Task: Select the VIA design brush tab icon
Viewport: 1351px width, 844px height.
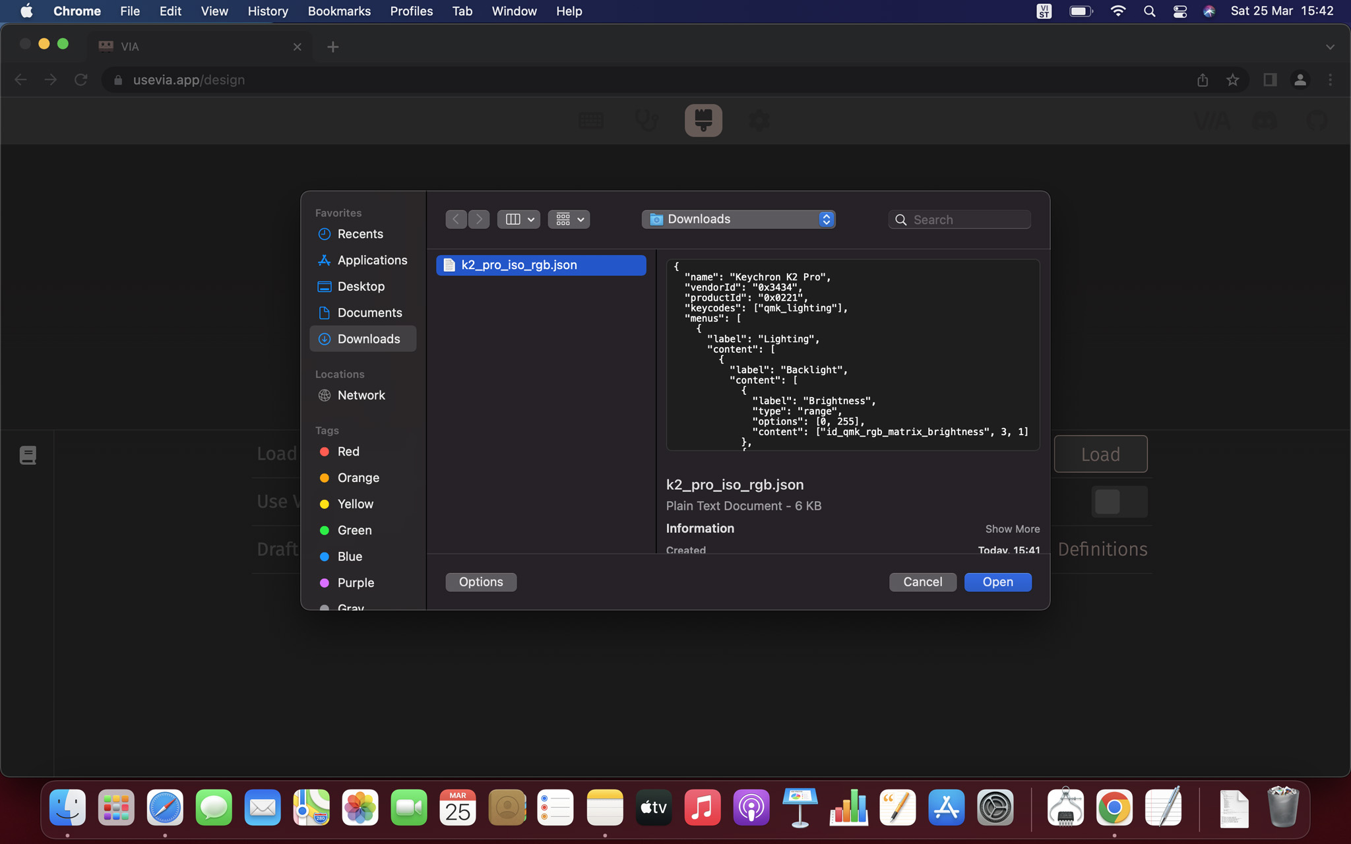Action: click(703, 121)
